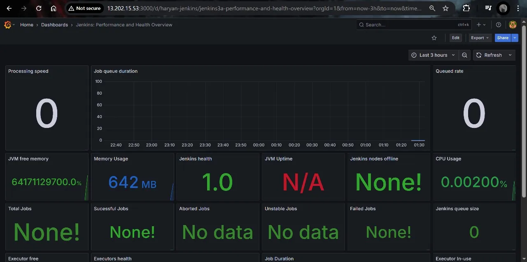
Task: Open the browser home page icon
Action: coord(54,8)
